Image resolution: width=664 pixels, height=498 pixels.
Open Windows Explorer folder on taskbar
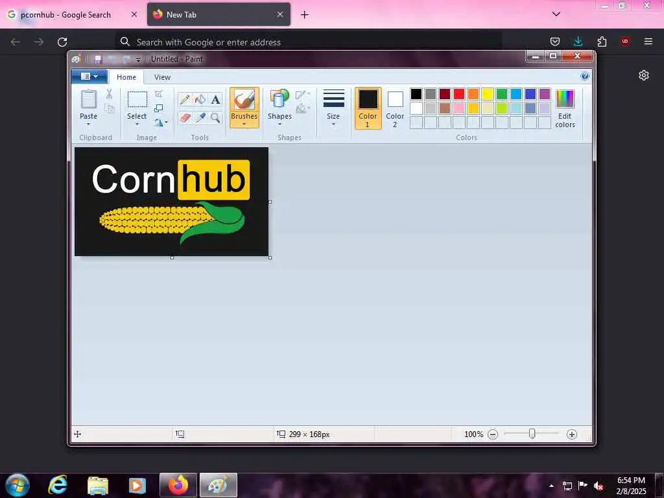[98, 485]
